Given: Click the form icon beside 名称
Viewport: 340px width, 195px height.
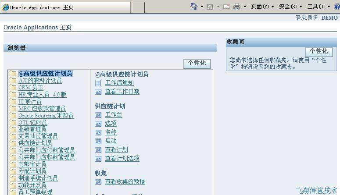Looking at the screenshot, I should pos(98,133).
